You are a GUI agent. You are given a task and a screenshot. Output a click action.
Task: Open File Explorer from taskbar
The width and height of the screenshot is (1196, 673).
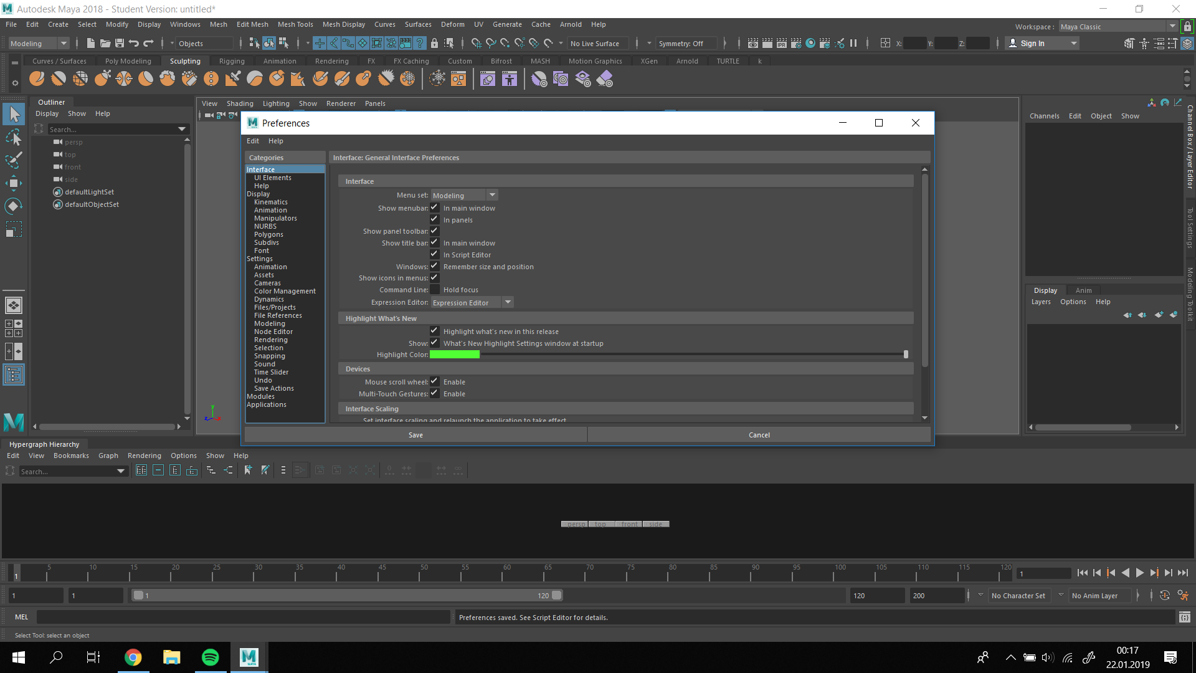[171, 657]
